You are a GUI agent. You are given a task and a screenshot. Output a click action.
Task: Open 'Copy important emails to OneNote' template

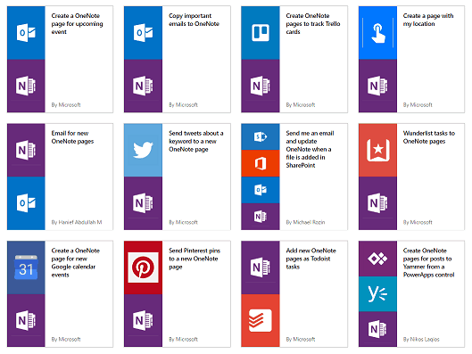click(194, 20)
